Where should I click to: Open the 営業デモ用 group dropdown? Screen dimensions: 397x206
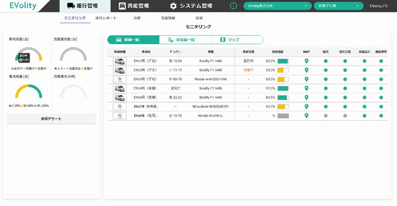(339, 6)
